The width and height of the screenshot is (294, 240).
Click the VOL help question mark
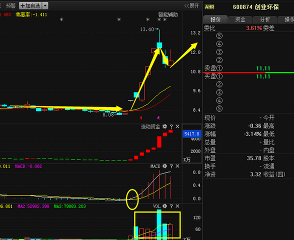(x=171, y=206)
